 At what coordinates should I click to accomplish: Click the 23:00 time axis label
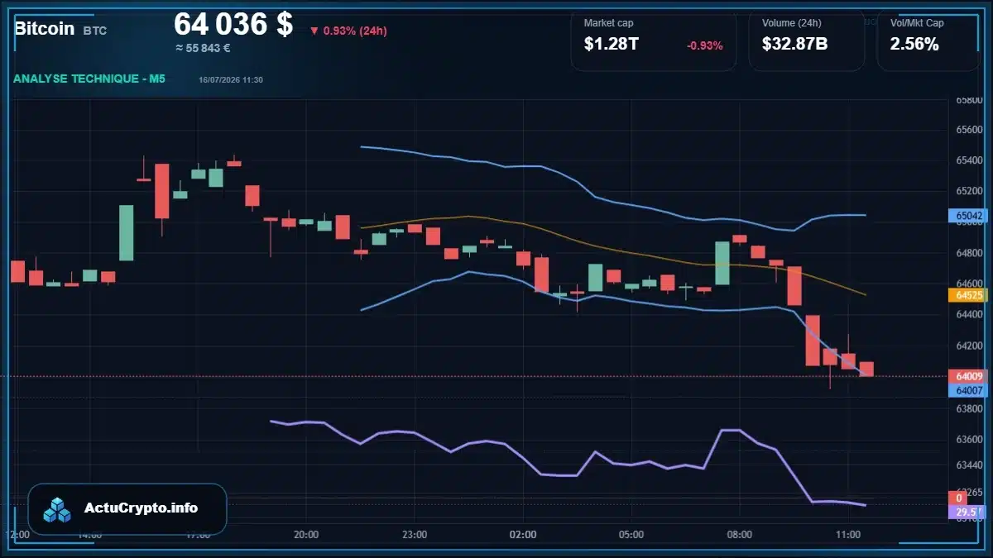coord(415,535)
